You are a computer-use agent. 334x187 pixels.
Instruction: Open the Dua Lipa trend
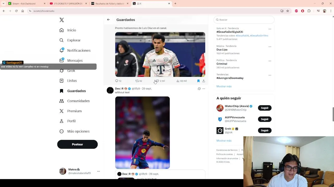click(222, 50)
